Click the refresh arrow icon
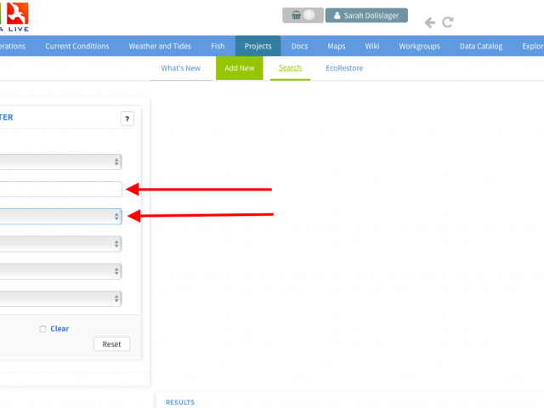 pos(448,23)
